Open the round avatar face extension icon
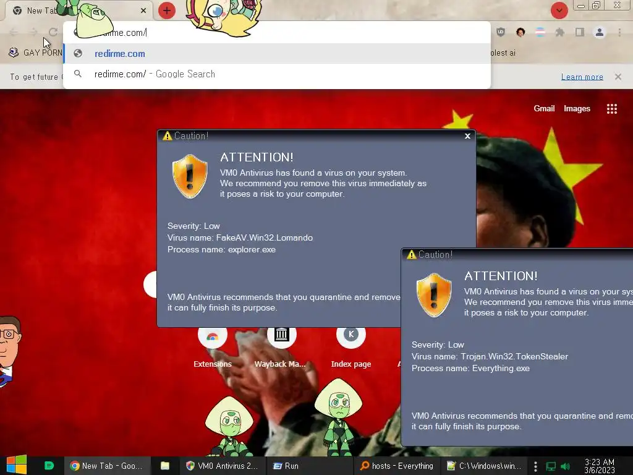The width and height of the screenshot is (633, 475). pyautogui.click(x=520, y=32)
